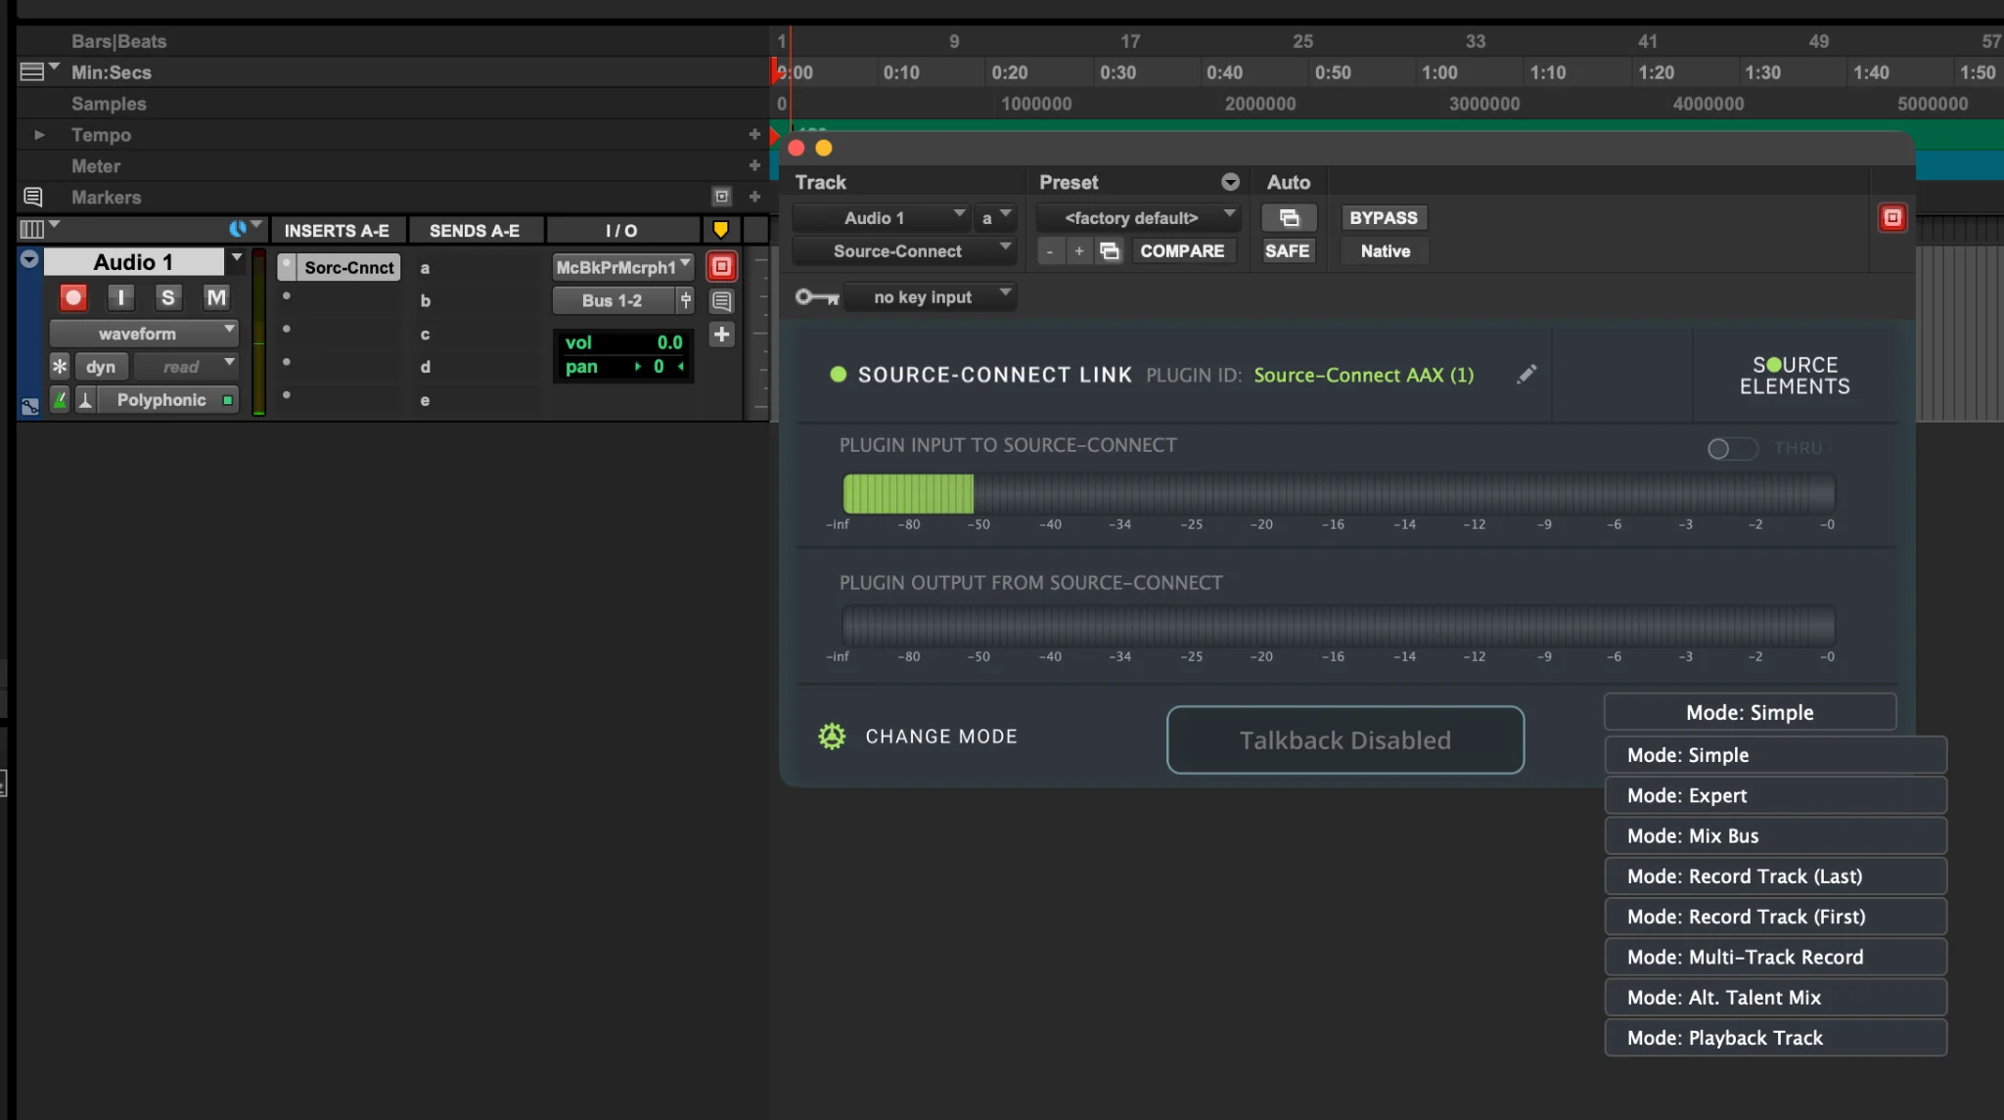Click the key input key icon
This screenshot has width=2004, height=1120.
pos(817,296)
